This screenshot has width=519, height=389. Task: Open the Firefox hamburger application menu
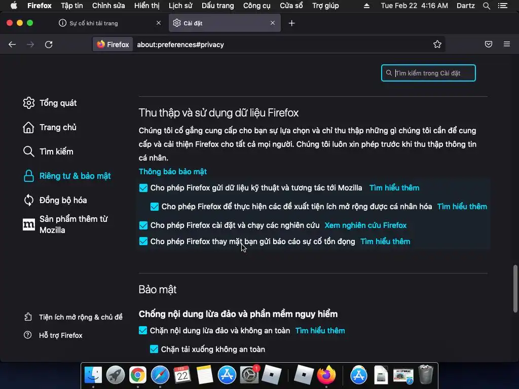pyautogui.click(x=507, y=44)
